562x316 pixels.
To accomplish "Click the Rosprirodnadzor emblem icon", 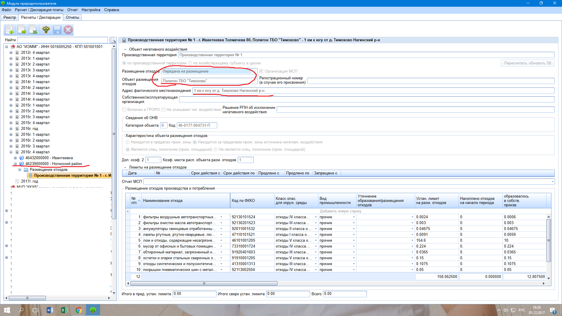I will [x=46, y=30].
